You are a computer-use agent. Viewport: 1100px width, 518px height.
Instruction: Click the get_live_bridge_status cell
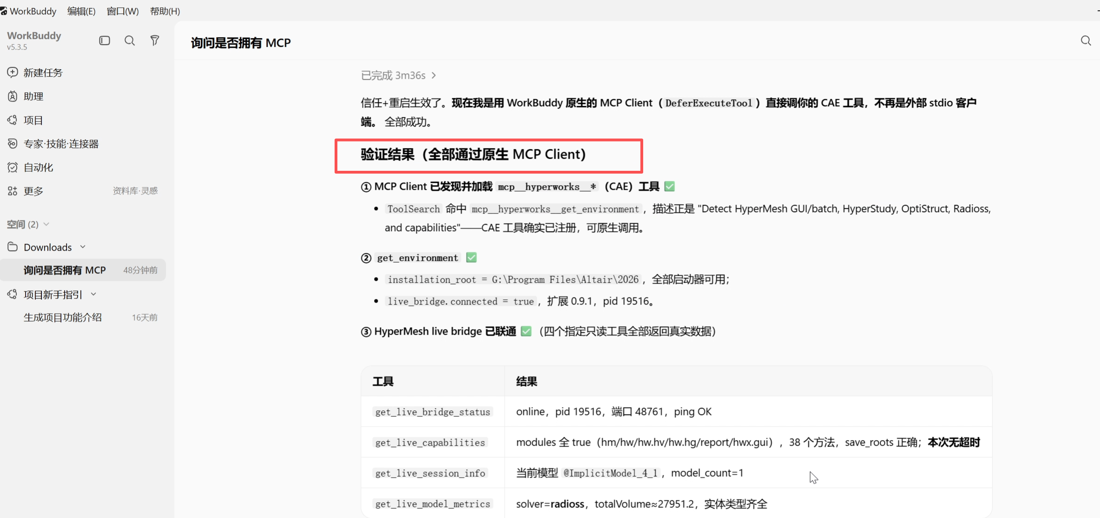pos(433,412)
